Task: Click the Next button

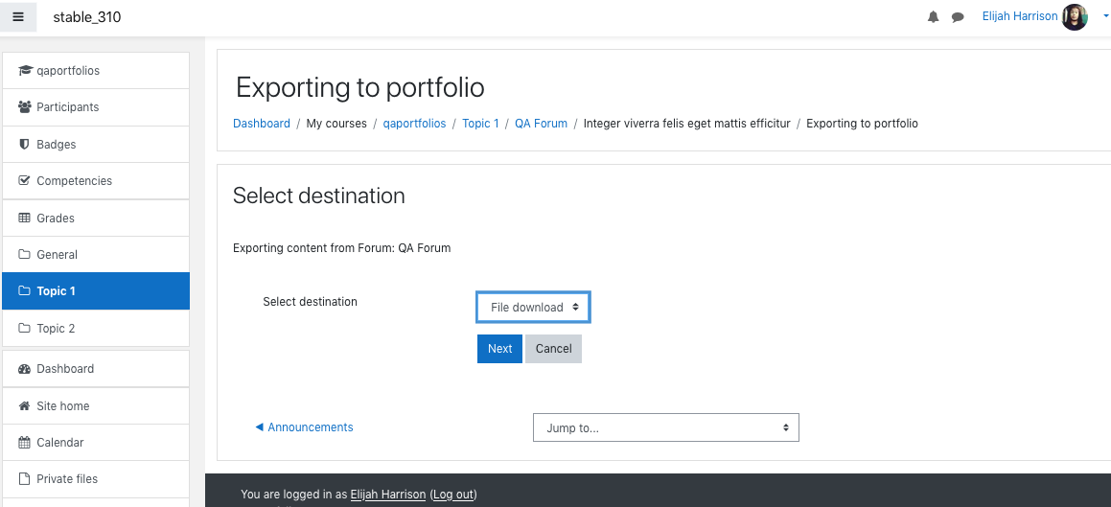Action: (x=499, y=349)
